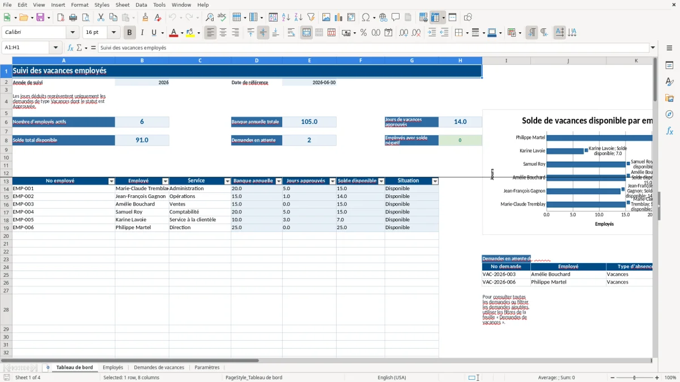This screenshot has width=680, height=382.
Task: Click the formula input line
Action: pyautogui.click(x=373, y=48)
